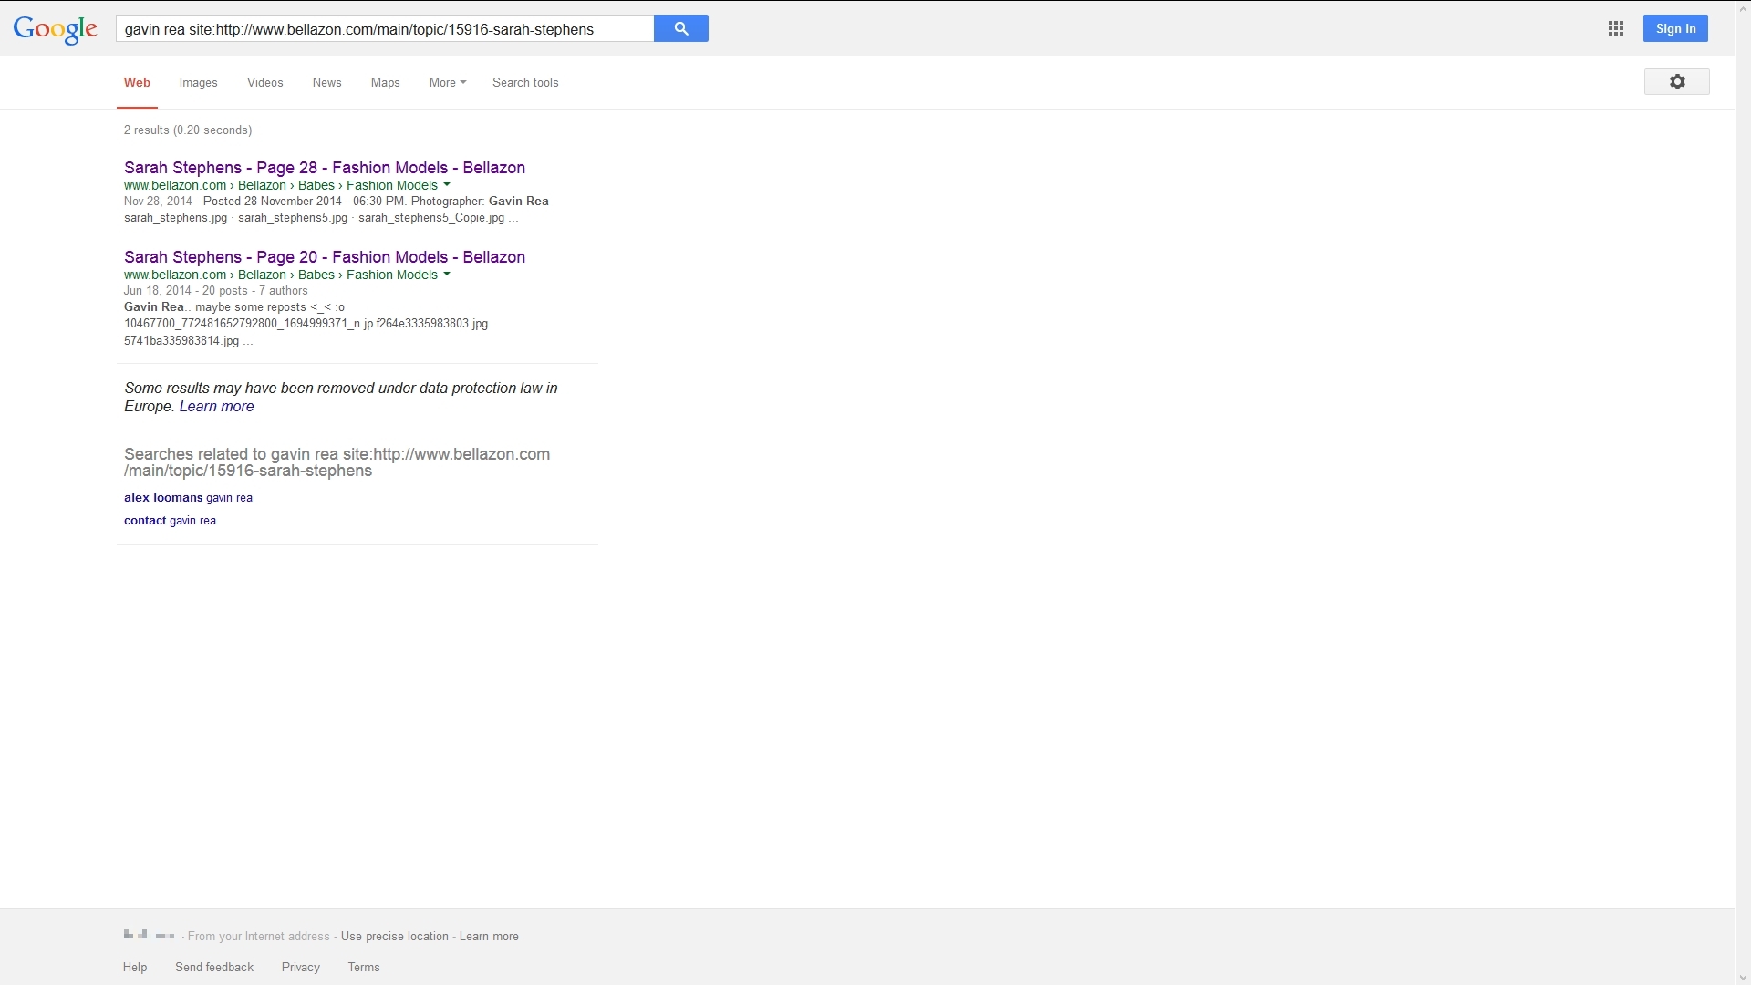Click the Sign in button
Screen dimensions: 1751x985
pyautogui.click(x=1675, y=28)
